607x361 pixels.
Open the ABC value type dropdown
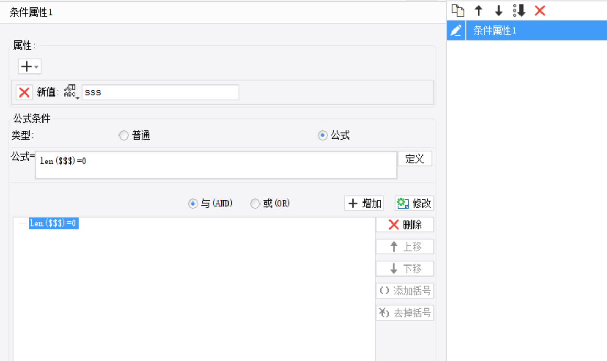[71, 92]
